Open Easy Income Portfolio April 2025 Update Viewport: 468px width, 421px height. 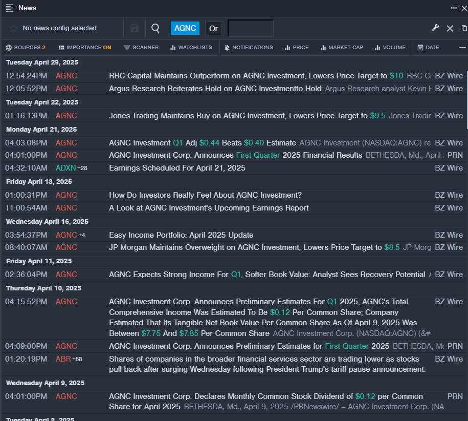181,236
